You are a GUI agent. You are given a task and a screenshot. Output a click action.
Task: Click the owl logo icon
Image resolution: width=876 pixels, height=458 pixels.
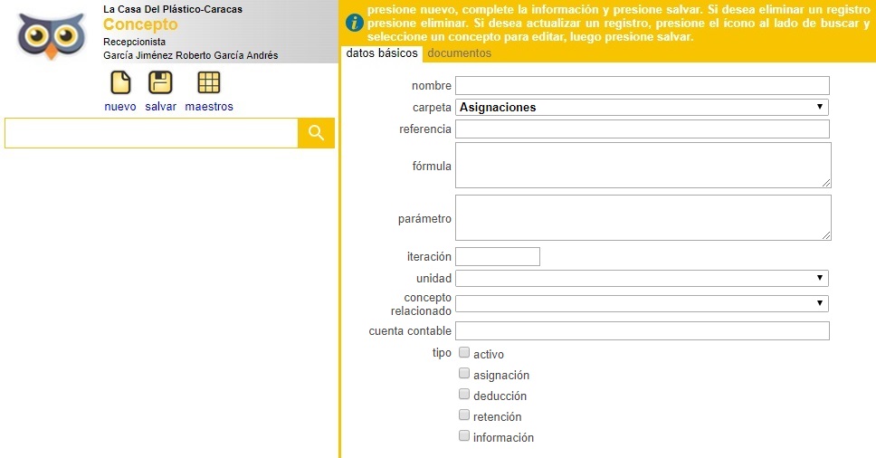pyautogui.click(x=52, y=36)
